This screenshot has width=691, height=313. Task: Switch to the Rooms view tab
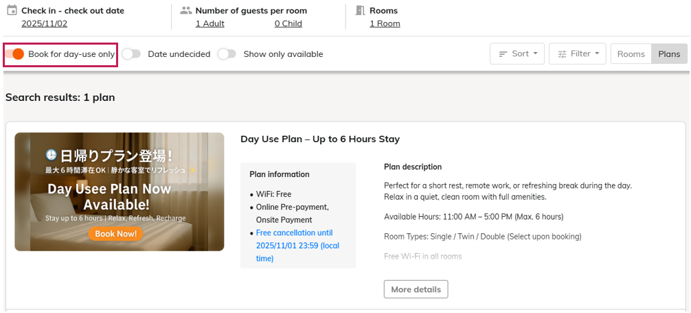pyautogui.click(x=631, y=54)
